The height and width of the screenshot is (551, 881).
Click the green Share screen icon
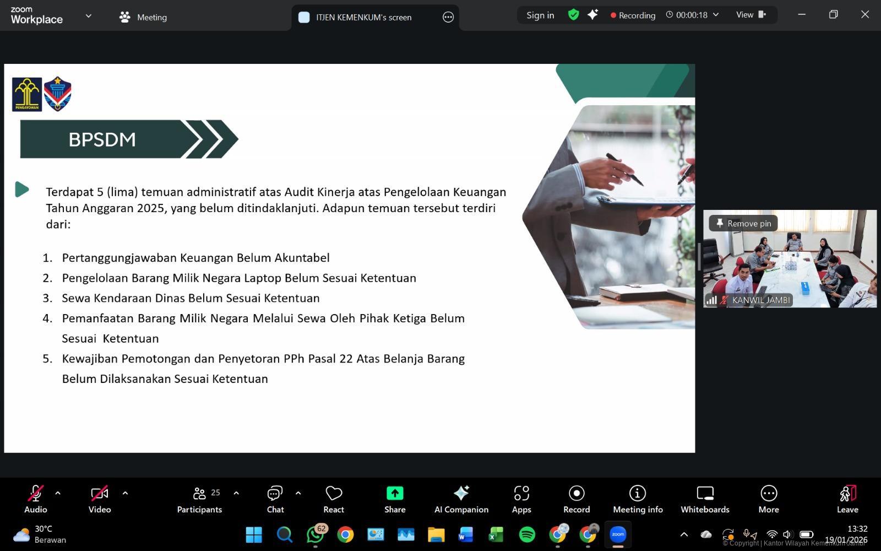coord(395,493)
